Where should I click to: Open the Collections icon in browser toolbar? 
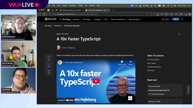181,14
